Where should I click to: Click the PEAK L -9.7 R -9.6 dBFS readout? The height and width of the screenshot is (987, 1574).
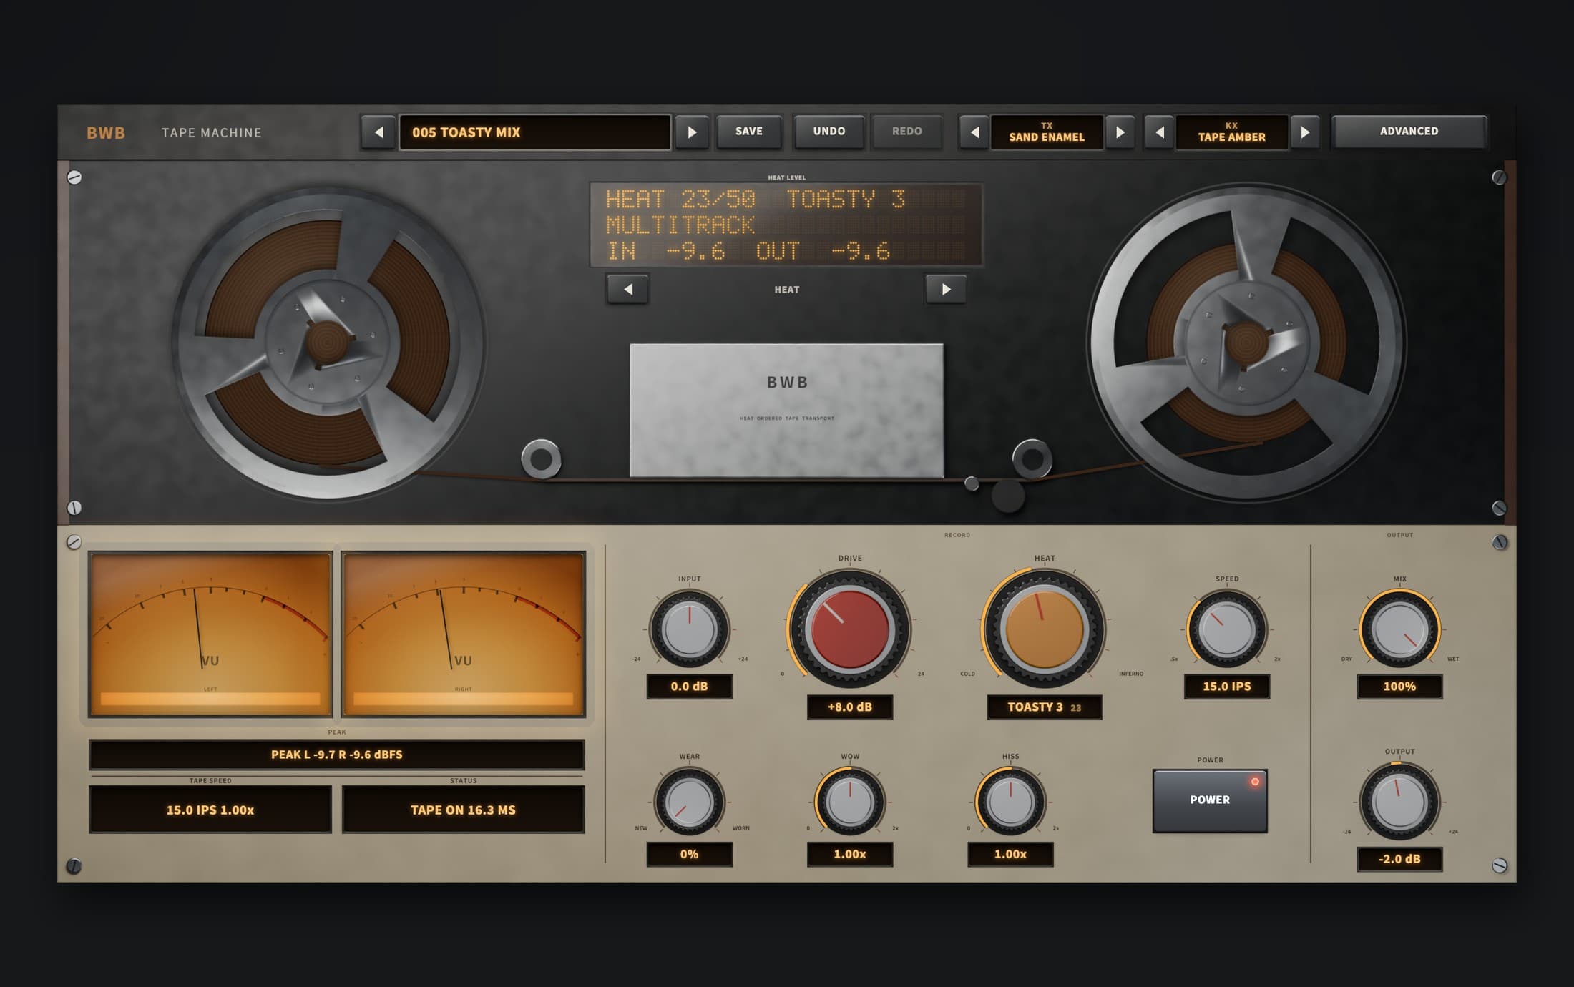(336, 755)
